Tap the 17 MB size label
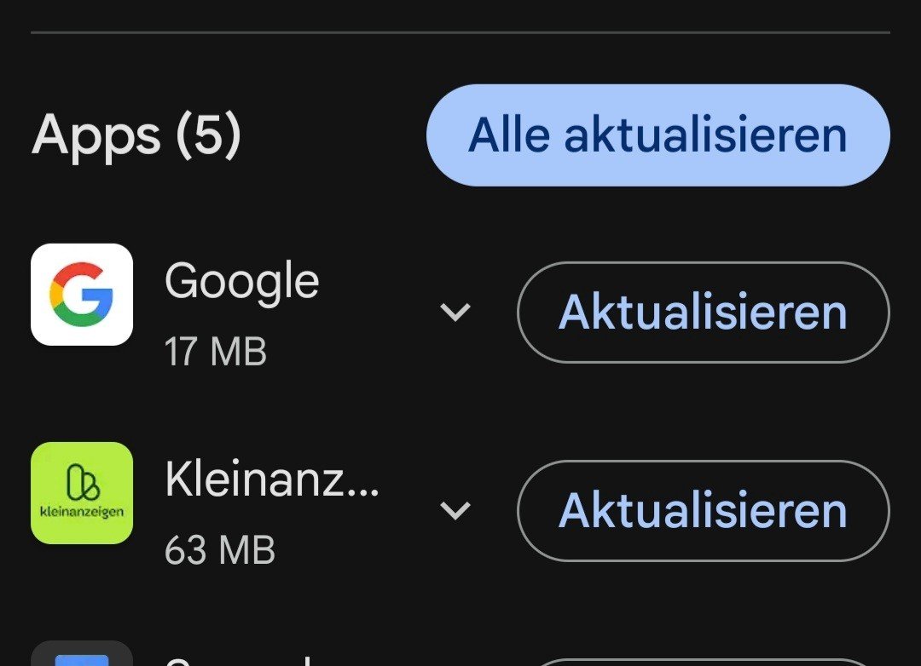Screen dimensions: 921x666 (216, 351)
